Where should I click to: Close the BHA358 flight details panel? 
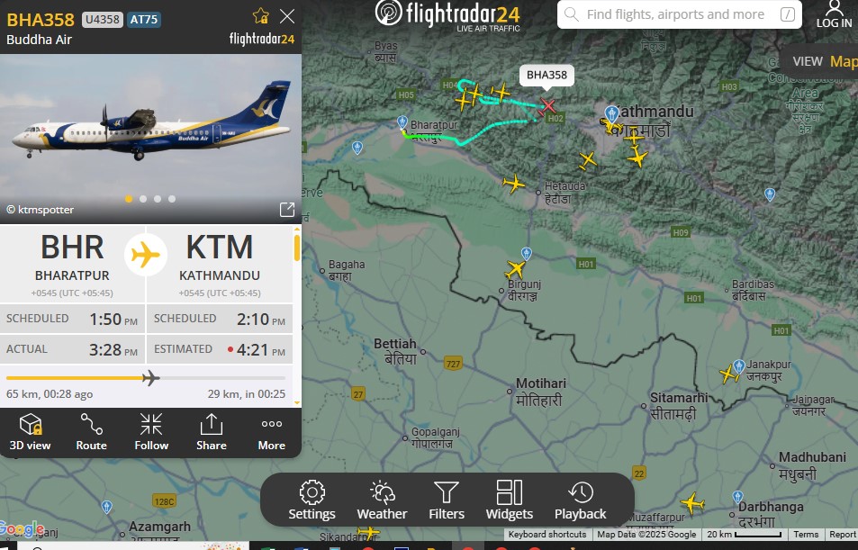pos(287,16)
